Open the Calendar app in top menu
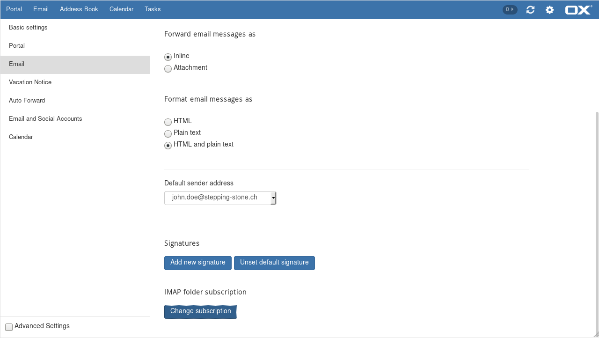The image size is (599, 338). [x=121, y=9]
